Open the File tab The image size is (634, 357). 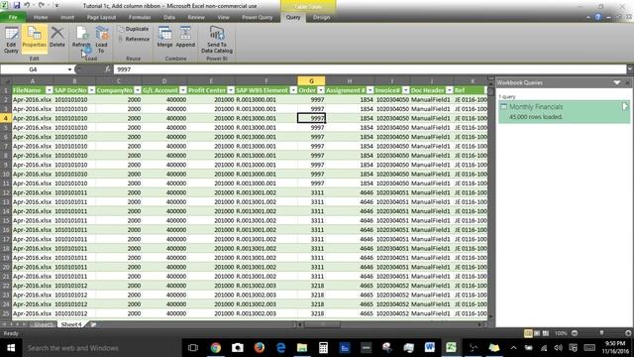[13, 17]
